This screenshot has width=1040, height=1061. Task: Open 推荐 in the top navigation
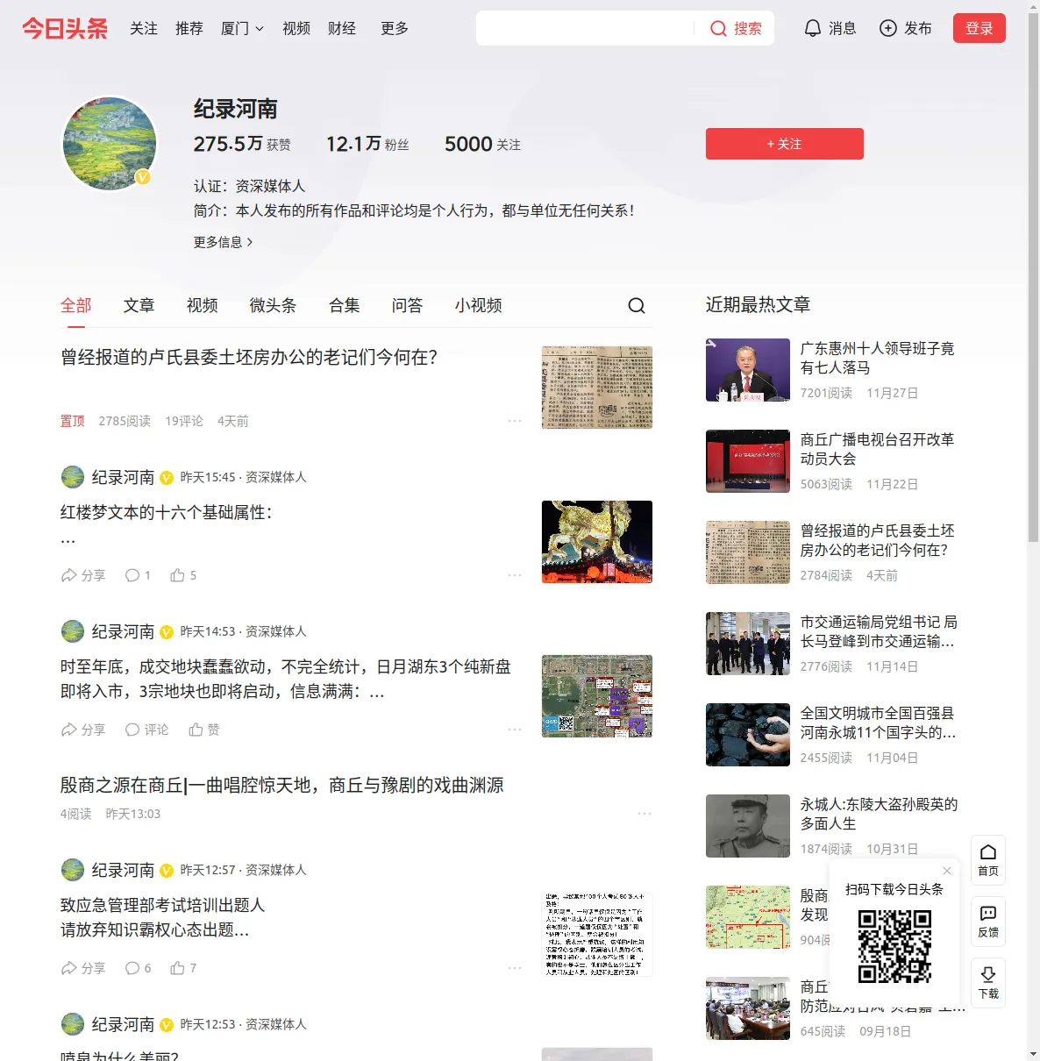click(189, 28)
